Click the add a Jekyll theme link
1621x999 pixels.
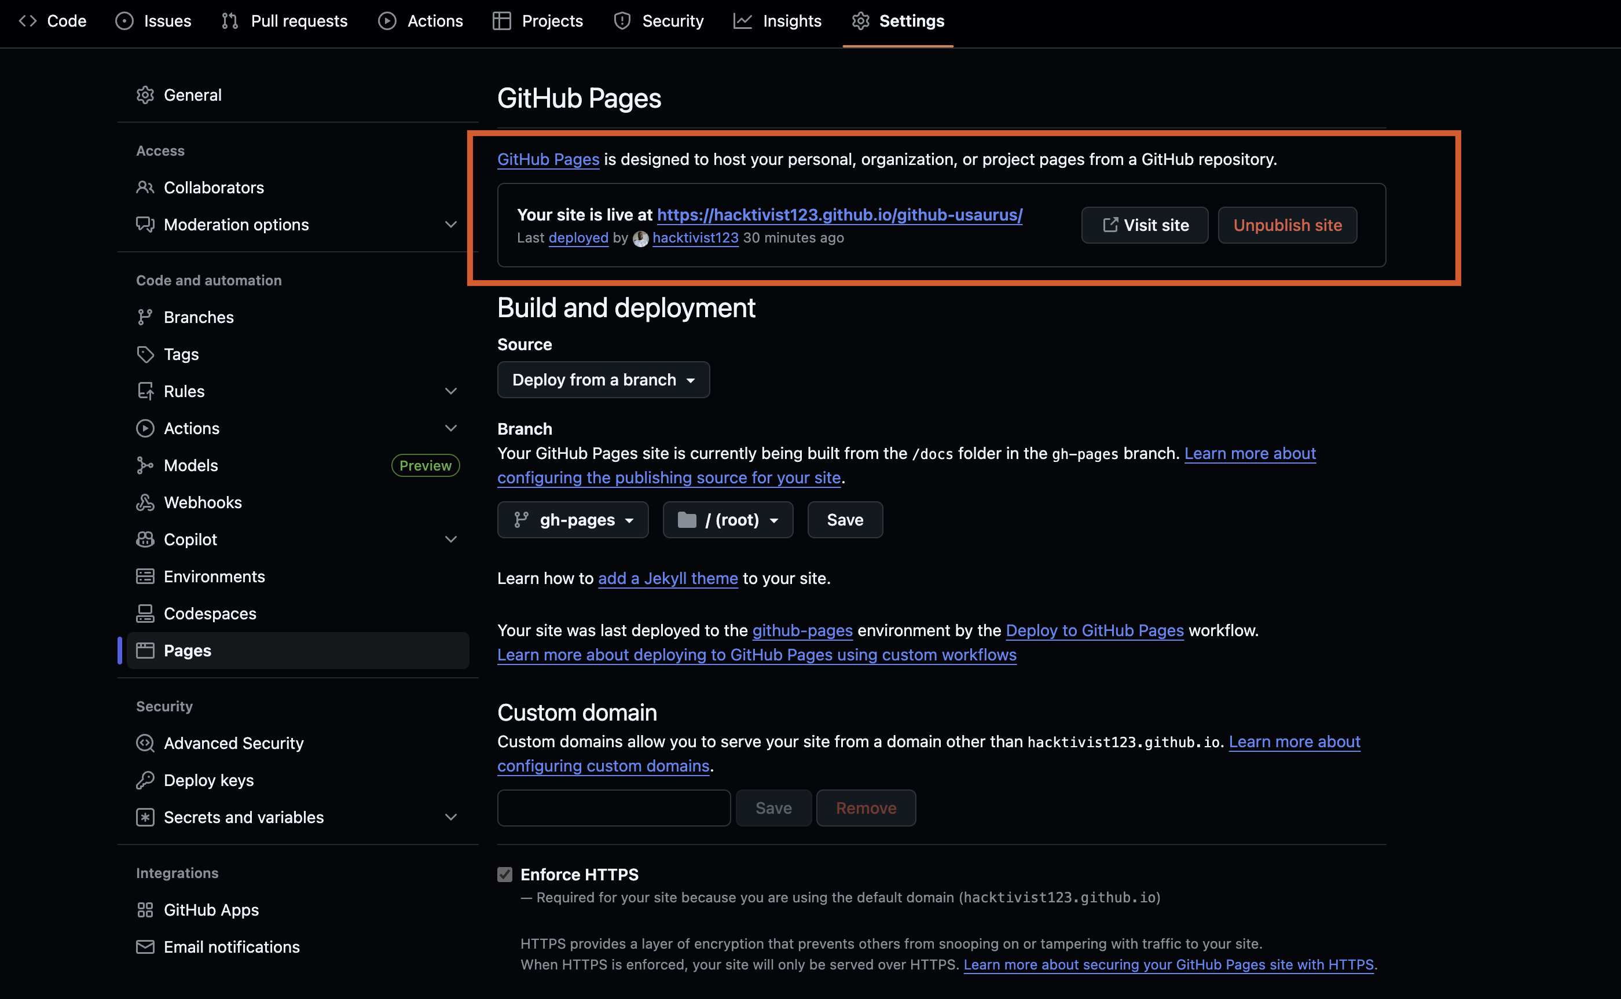(668, 578)
